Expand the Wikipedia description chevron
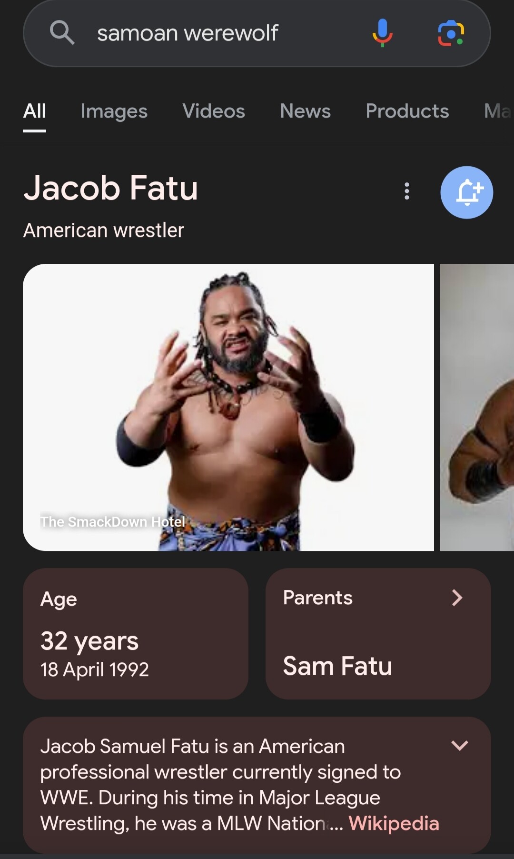Viewport: 514px width, 859px height. click(460, 745)
